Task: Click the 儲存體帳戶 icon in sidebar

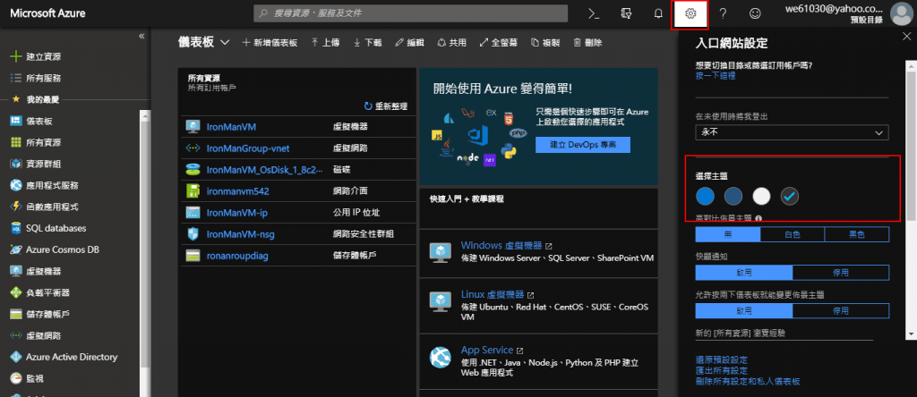Action: point(16,314)
